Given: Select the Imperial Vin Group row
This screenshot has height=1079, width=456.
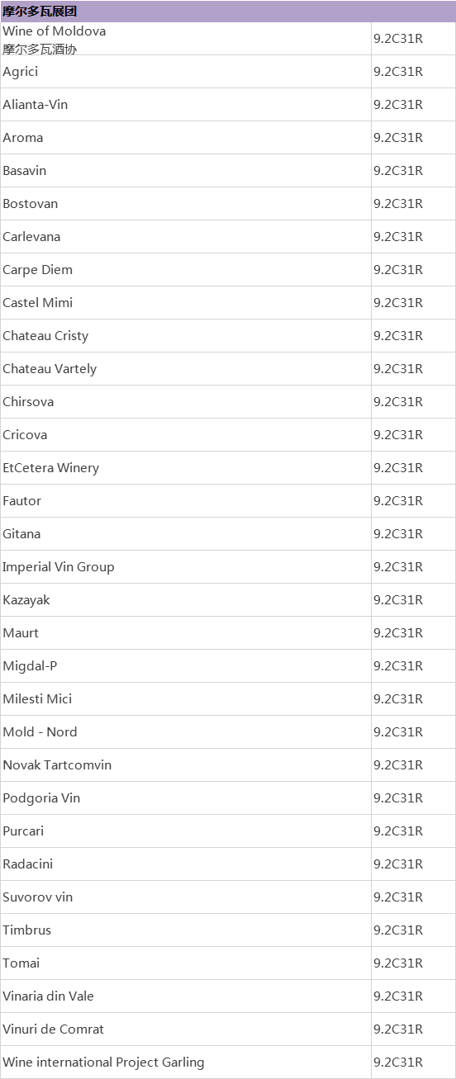Looking at the screenshot, I should coord(228,567).
